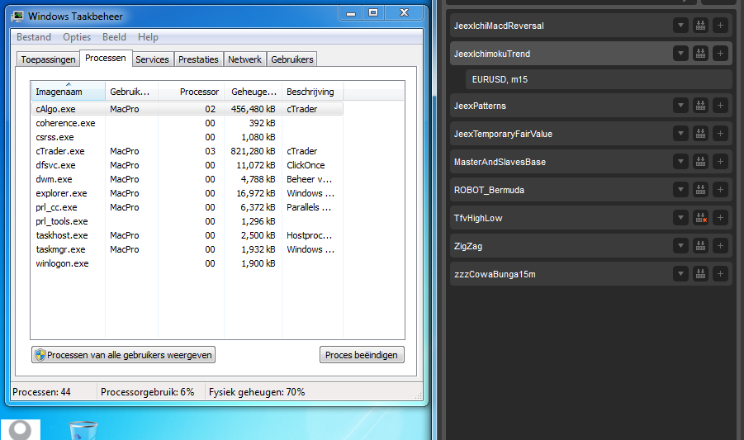Add instance to JeexIchimokuTrend with plus icon
This screenshot has width=744, height=440.
click(720, 54)
